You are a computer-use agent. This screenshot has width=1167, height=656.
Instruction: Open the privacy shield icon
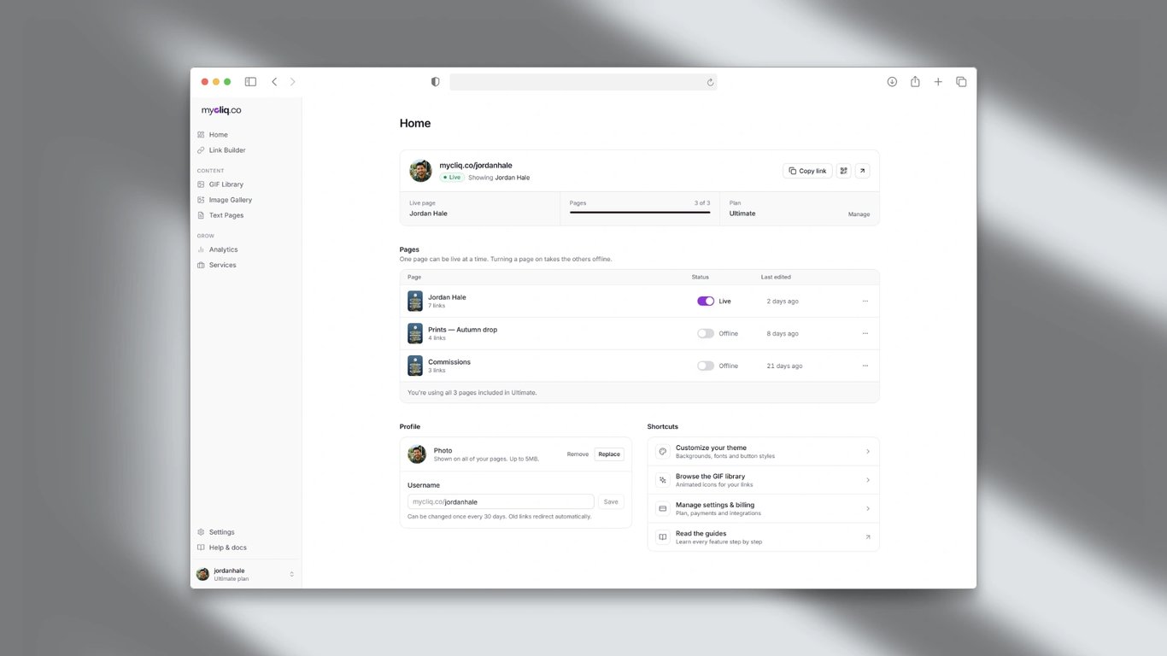pos(436,82)
